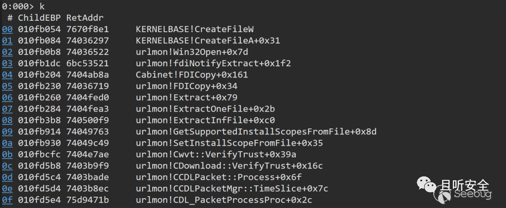This screenshot has height=208, width=506.
Task: Open frame 07 link for ExtractOneFile
Action: (x=7, y=109)
